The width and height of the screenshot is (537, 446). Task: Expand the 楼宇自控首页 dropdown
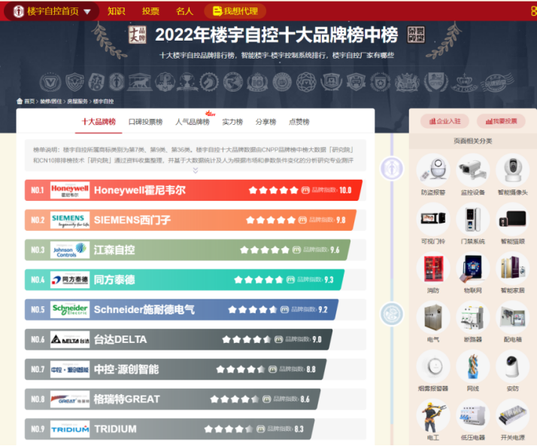pos(87,11)
